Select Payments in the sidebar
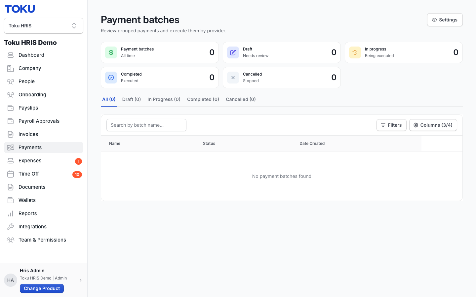 point(44,148)
